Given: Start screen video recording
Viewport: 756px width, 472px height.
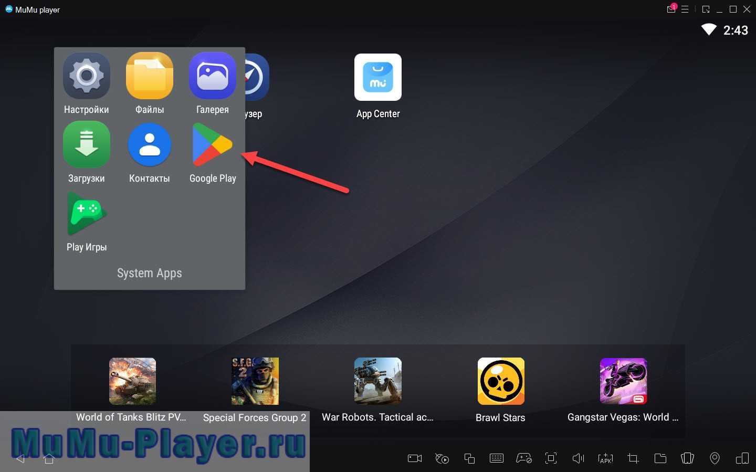Looking at the screenshot, I should click(x=415, y=458).
